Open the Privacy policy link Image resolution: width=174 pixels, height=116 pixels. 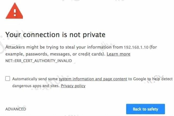click(x=73, y=86)
